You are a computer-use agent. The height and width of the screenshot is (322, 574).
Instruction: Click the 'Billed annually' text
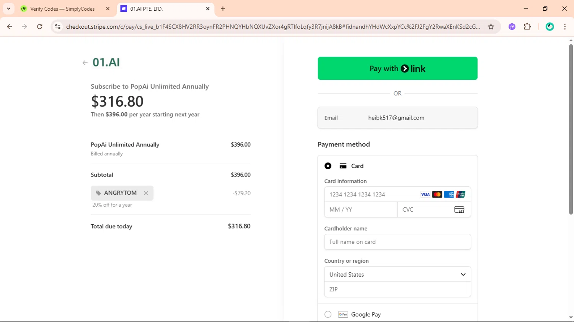(107, 154)
